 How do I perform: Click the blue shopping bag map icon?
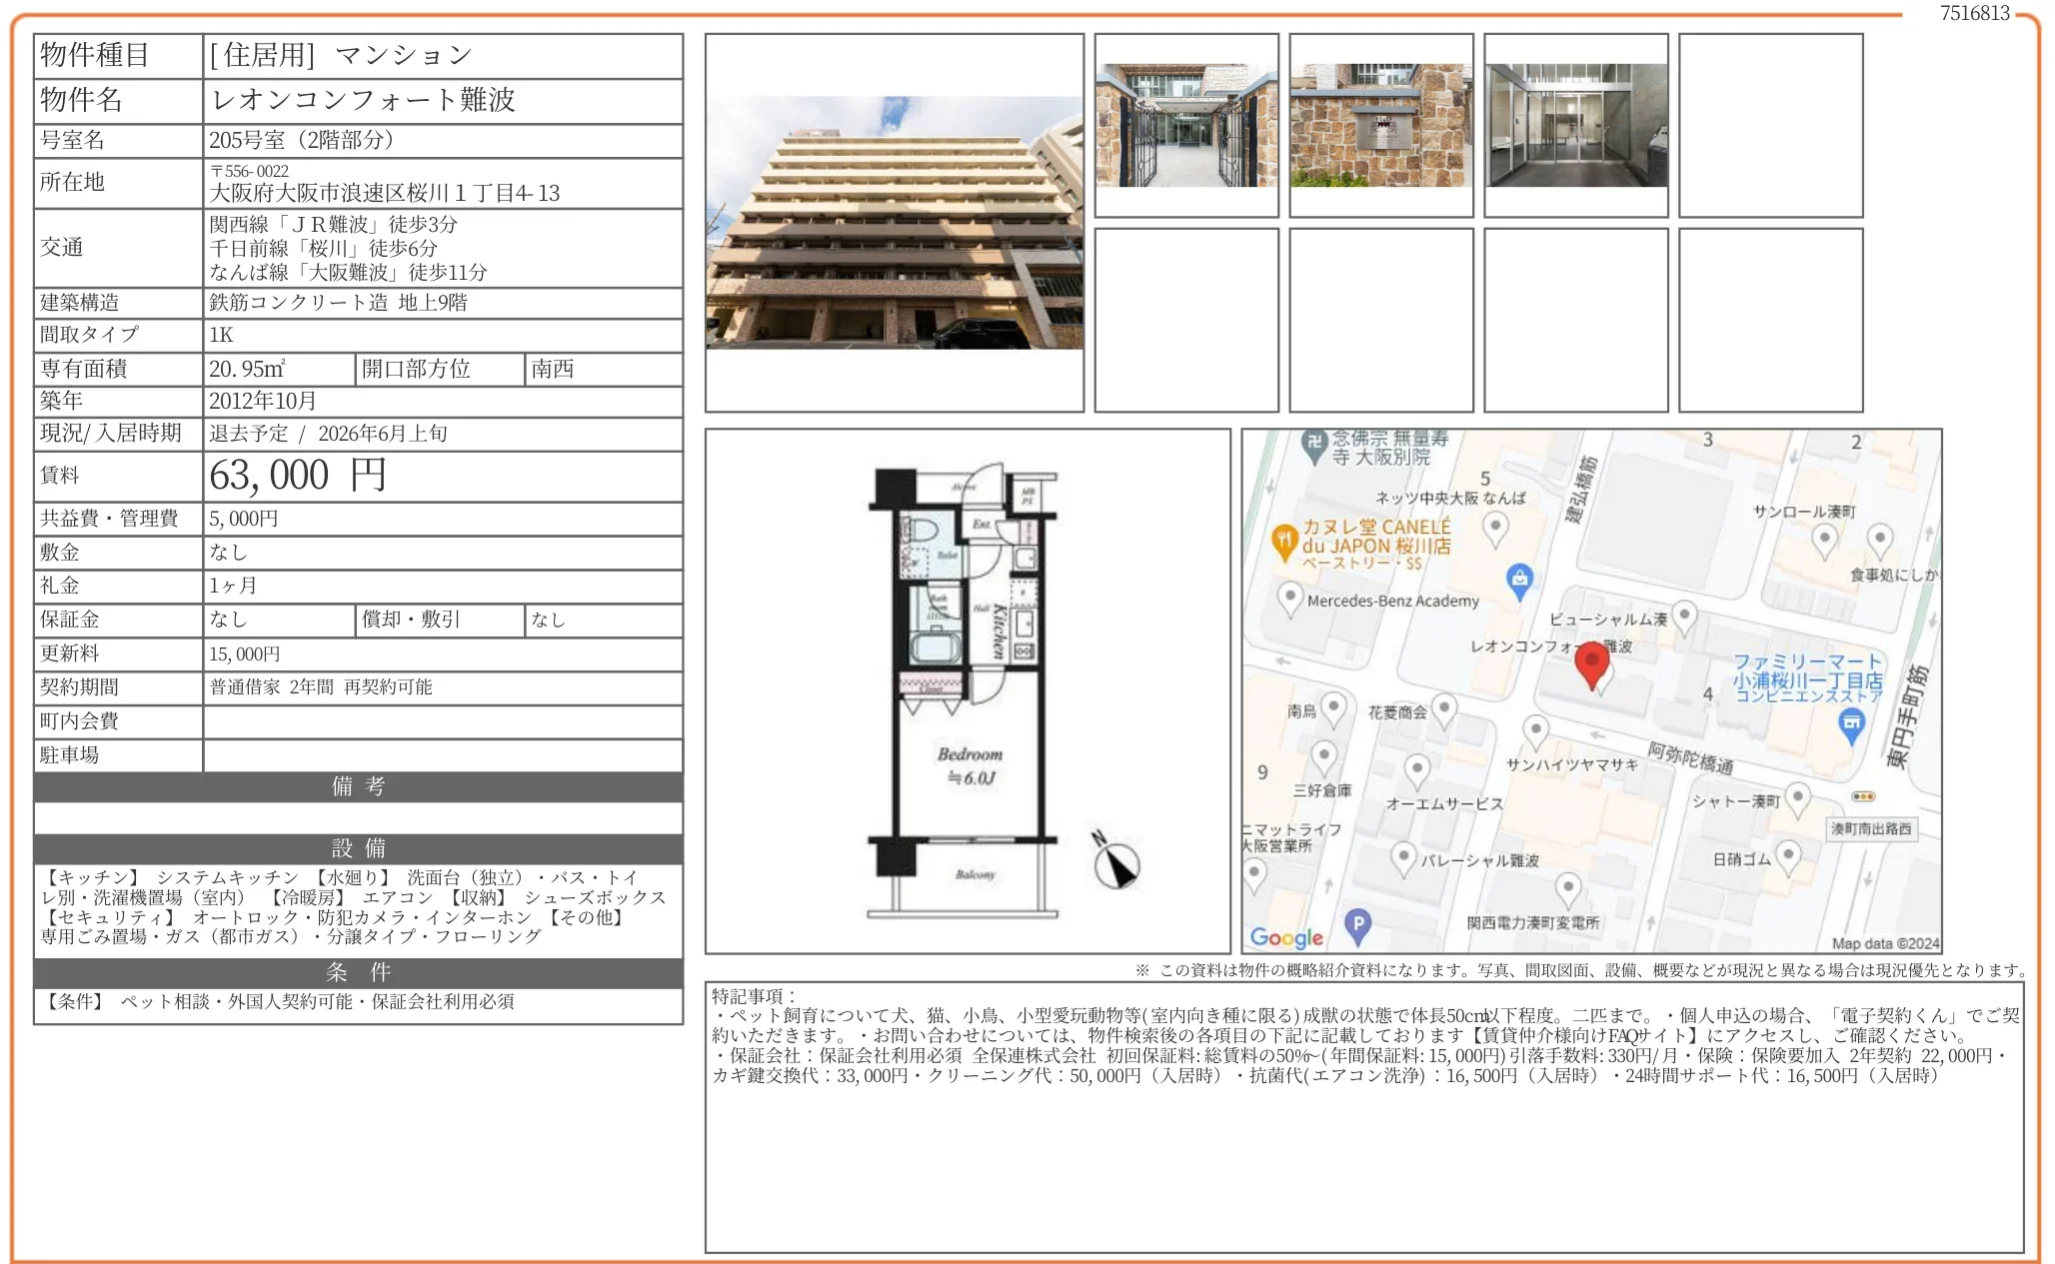(1519, 580)
